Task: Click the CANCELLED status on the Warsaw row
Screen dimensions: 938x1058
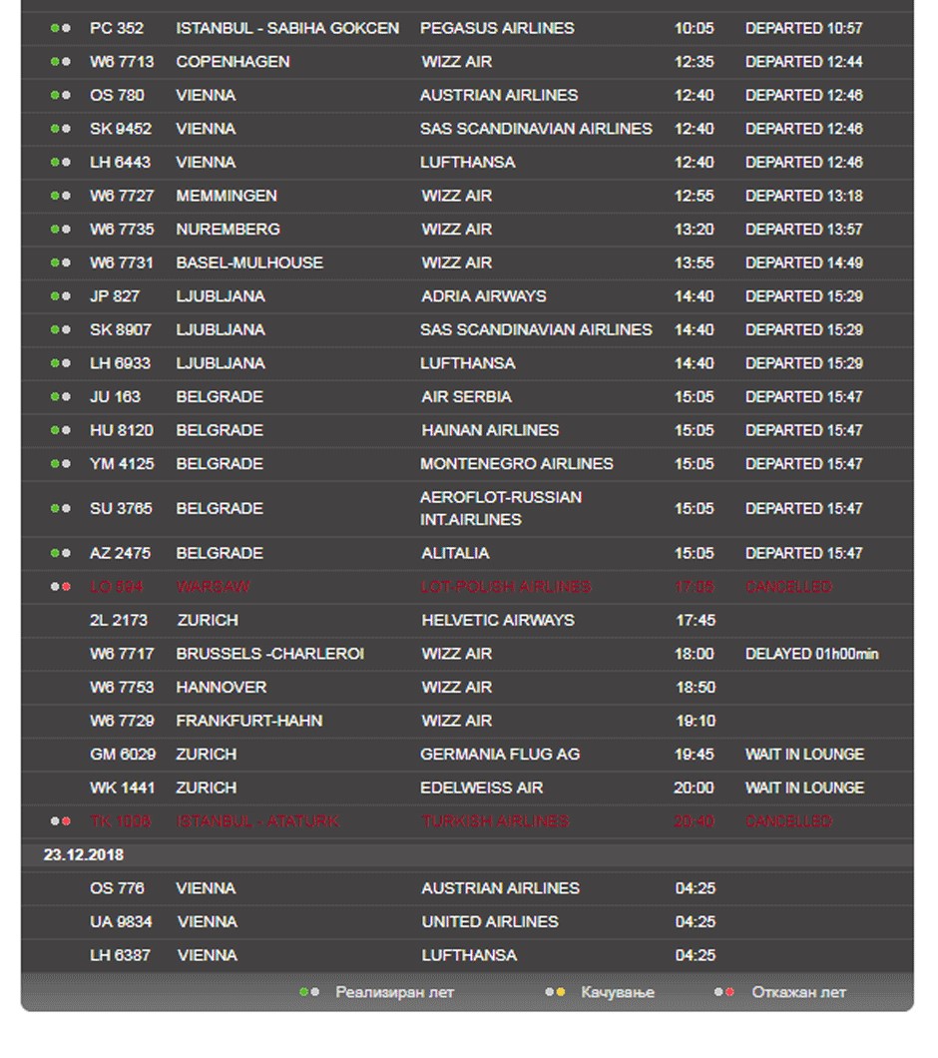Action: 788,586
